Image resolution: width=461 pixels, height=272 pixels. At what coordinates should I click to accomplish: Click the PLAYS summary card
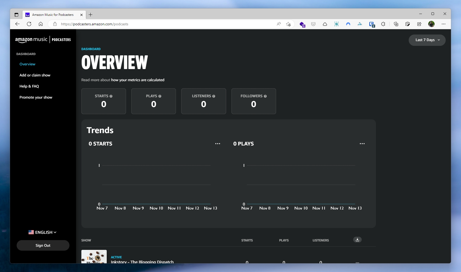pos(153,101)
